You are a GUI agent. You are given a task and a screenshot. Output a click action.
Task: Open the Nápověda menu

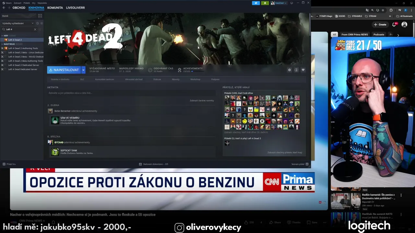[x=42, y=3]
